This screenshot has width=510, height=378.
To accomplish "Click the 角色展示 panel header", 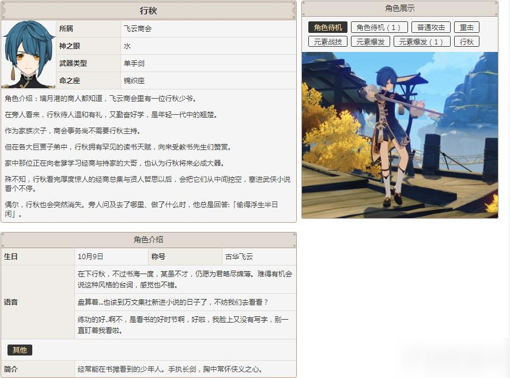I will (x=400, y=9).
